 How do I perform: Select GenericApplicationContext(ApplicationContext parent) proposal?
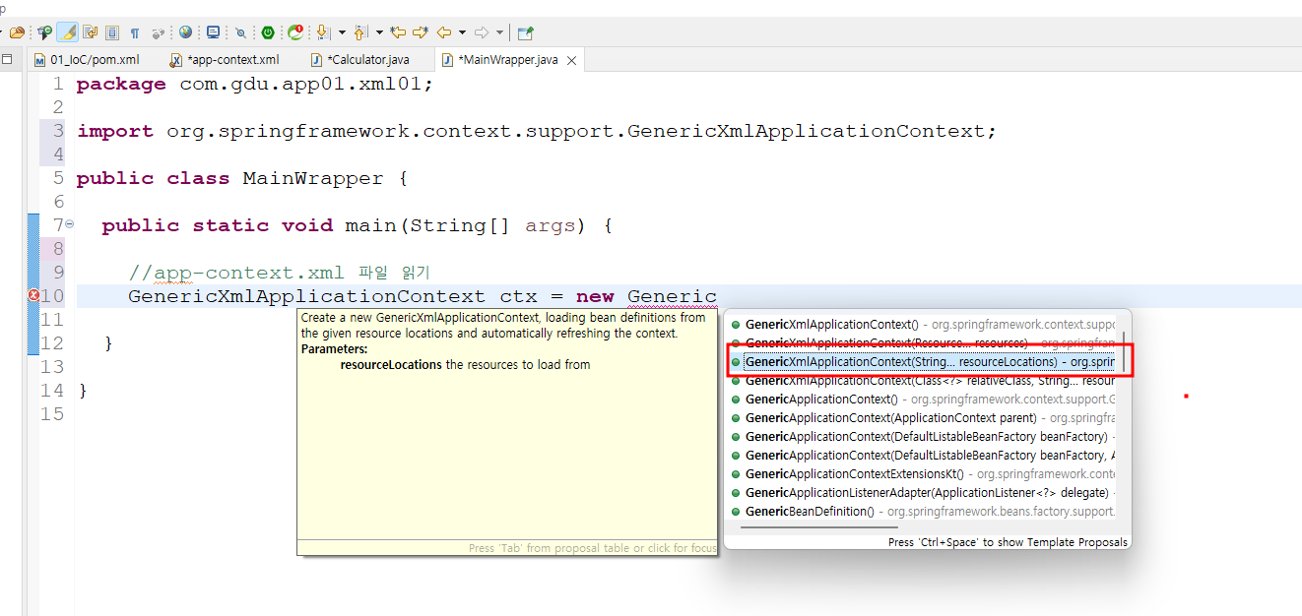pos(924,417)
